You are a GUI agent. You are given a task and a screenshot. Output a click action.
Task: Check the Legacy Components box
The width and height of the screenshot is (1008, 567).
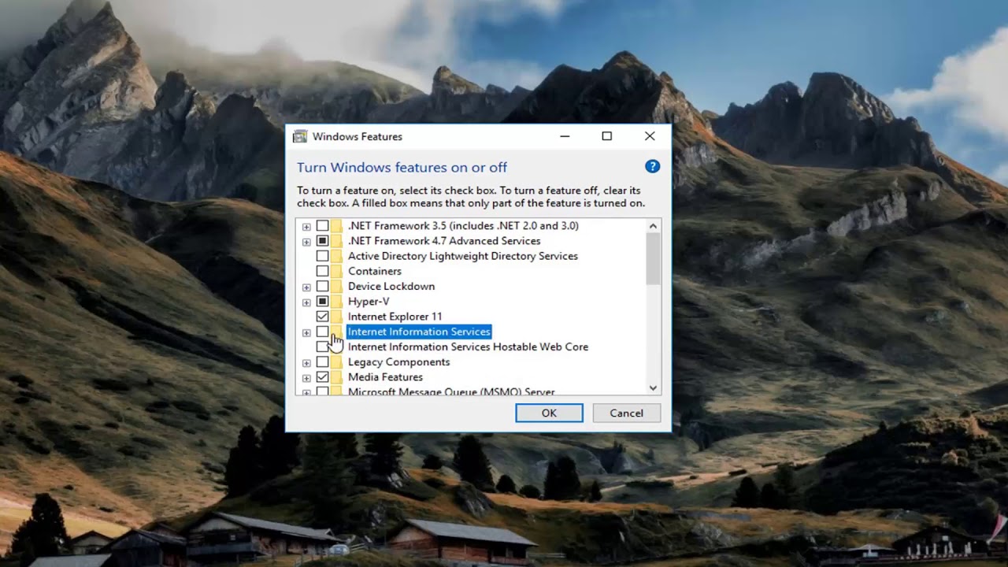322,362
